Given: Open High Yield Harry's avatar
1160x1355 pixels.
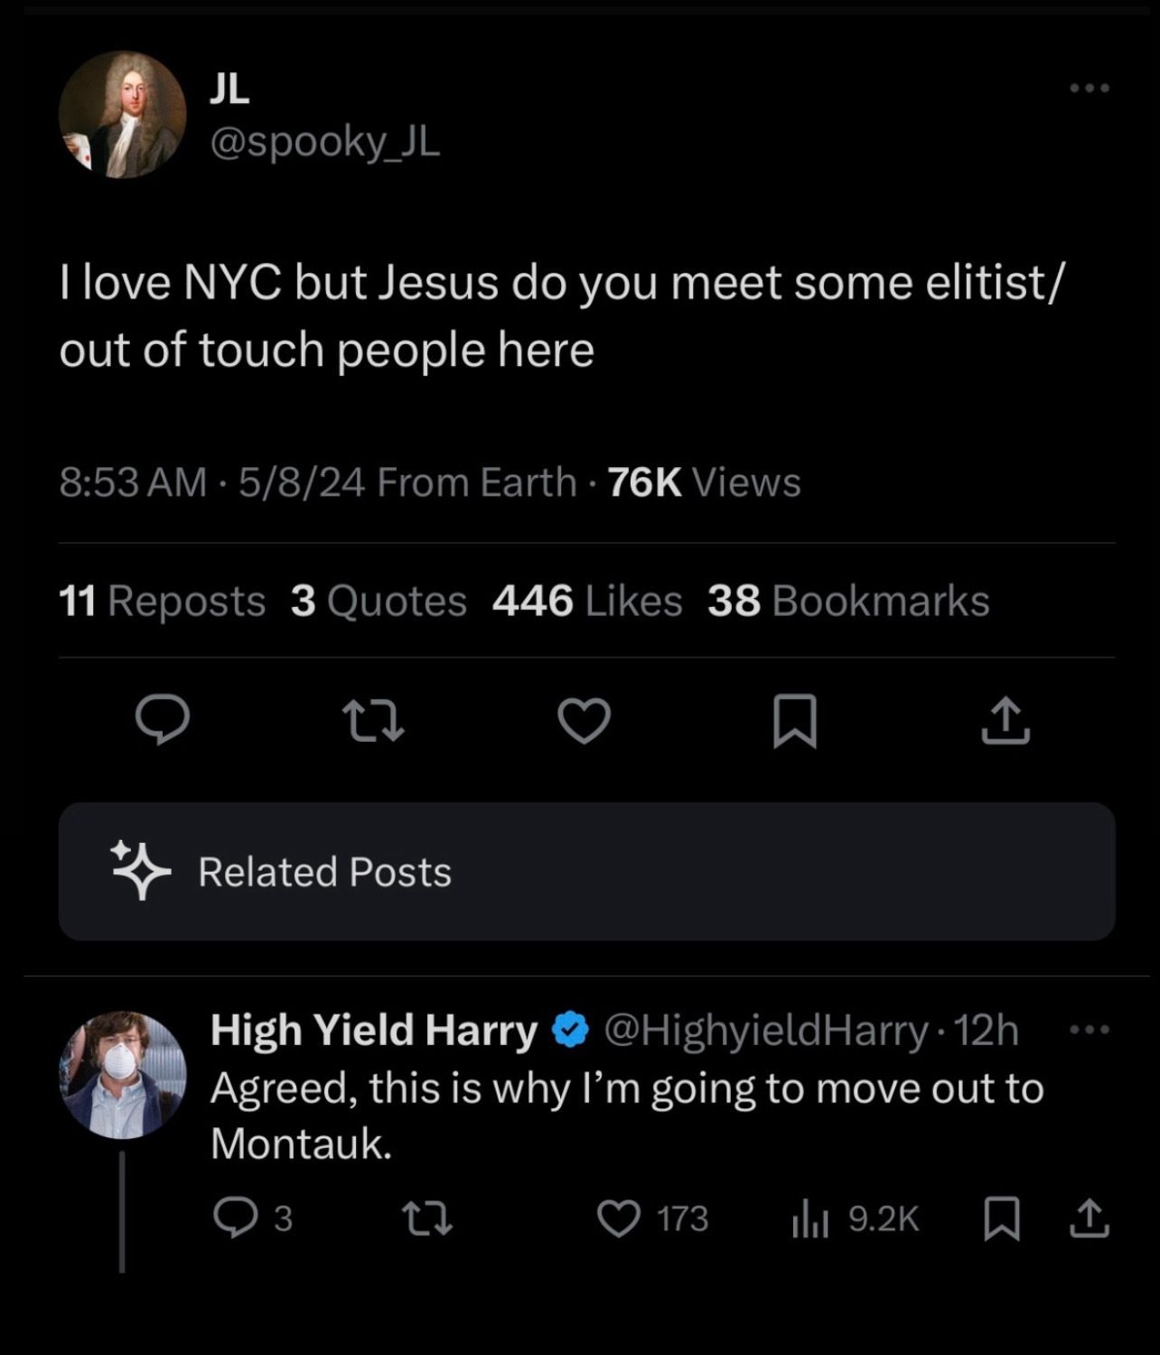Looking at the screenshot, I should coord(123,1074).
